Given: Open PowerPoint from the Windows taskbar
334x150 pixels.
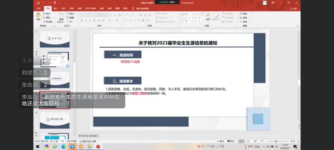Looking at the screenshot, I should coord(98,147).
